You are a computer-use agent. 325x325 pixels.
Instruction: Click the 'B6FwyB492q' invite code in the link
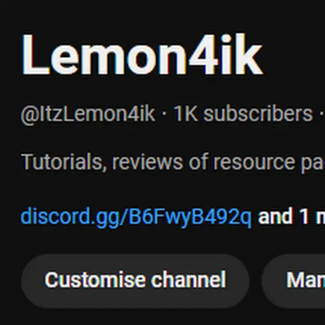[x=190, y=217]
